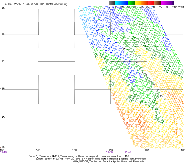Image resolution: width=185 pixels, height=163 pixels.
Task: Select the orange 25-30 knots legend swatch
Action: coord(144,3)
